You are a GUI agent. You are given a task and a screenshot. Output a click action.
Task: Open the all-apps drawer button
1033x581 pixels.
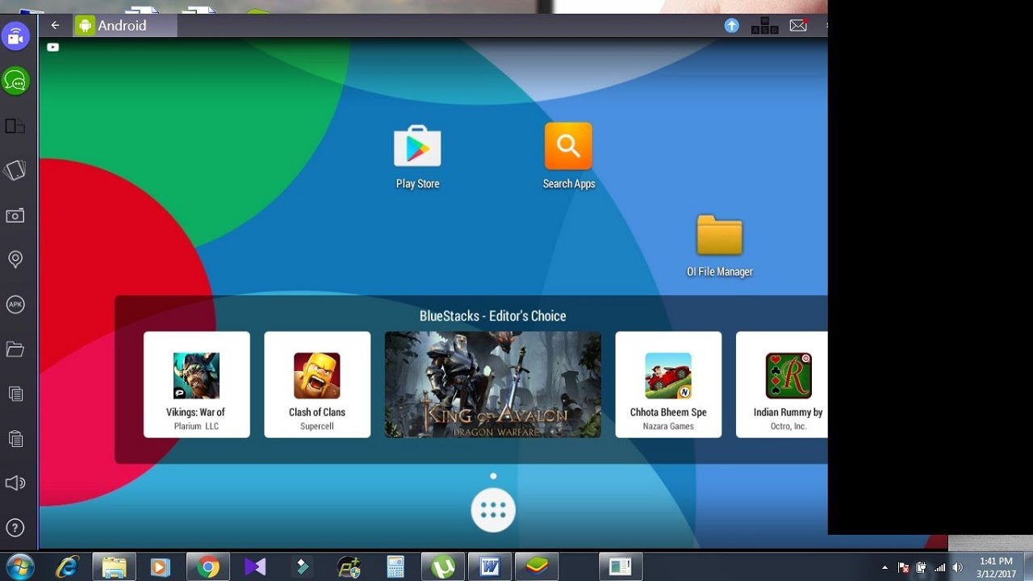tap(493, 510)
